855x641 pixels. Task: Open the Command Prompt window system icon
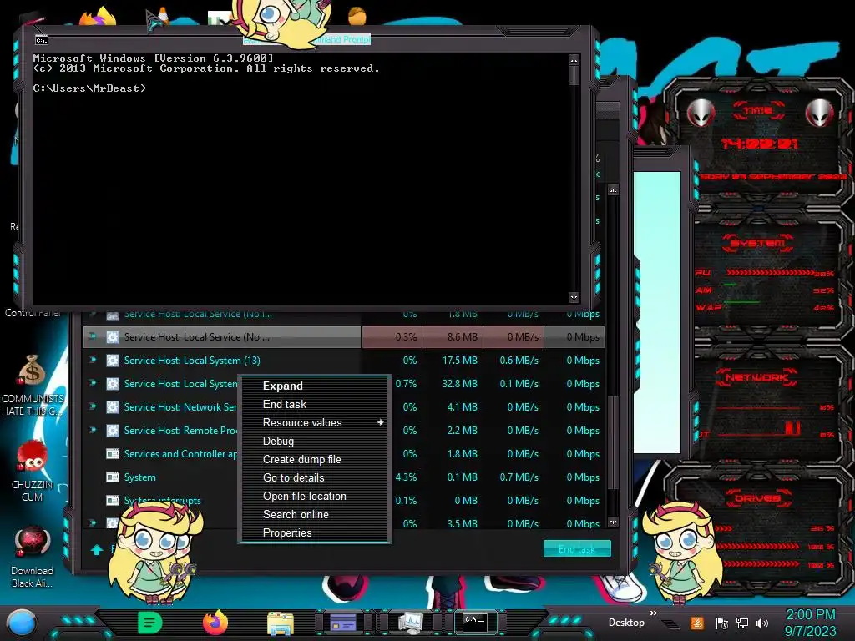42,40
